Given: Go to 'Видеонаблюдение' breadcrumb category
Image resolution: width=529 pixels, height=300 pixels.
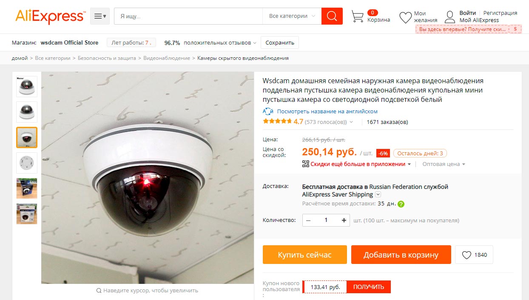Looking at the screenshot, I should click(167, 58).
